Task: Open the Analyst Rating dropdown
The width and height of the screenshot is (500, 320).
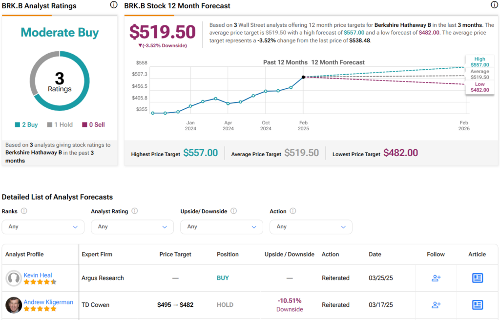Action: click(x=132, y=227)
